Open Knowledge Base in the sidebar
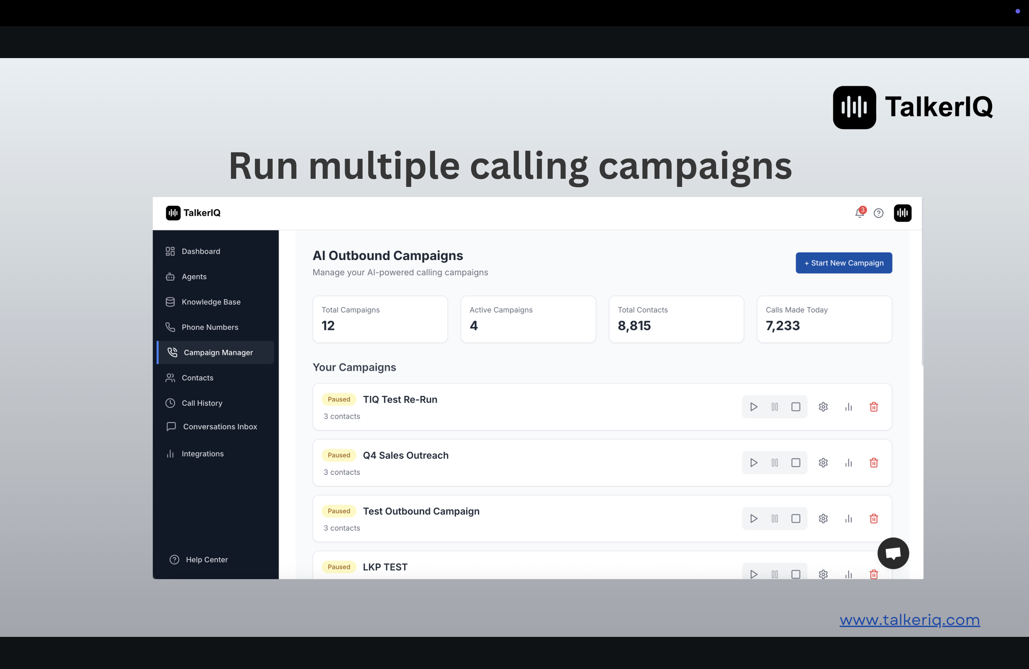 pos(211,302)
